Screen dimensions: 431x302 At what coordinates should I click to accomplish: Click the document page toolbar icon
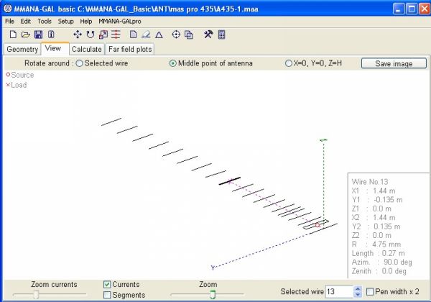(134, 35)
